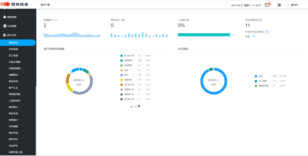Click the 入住转化率 progress bar
The width and height of the screenshot is (308, 156).
click(206, 35)
